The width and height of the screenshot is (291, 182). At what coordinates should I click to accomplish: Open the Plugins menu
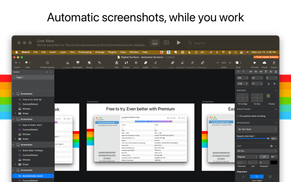112,52
